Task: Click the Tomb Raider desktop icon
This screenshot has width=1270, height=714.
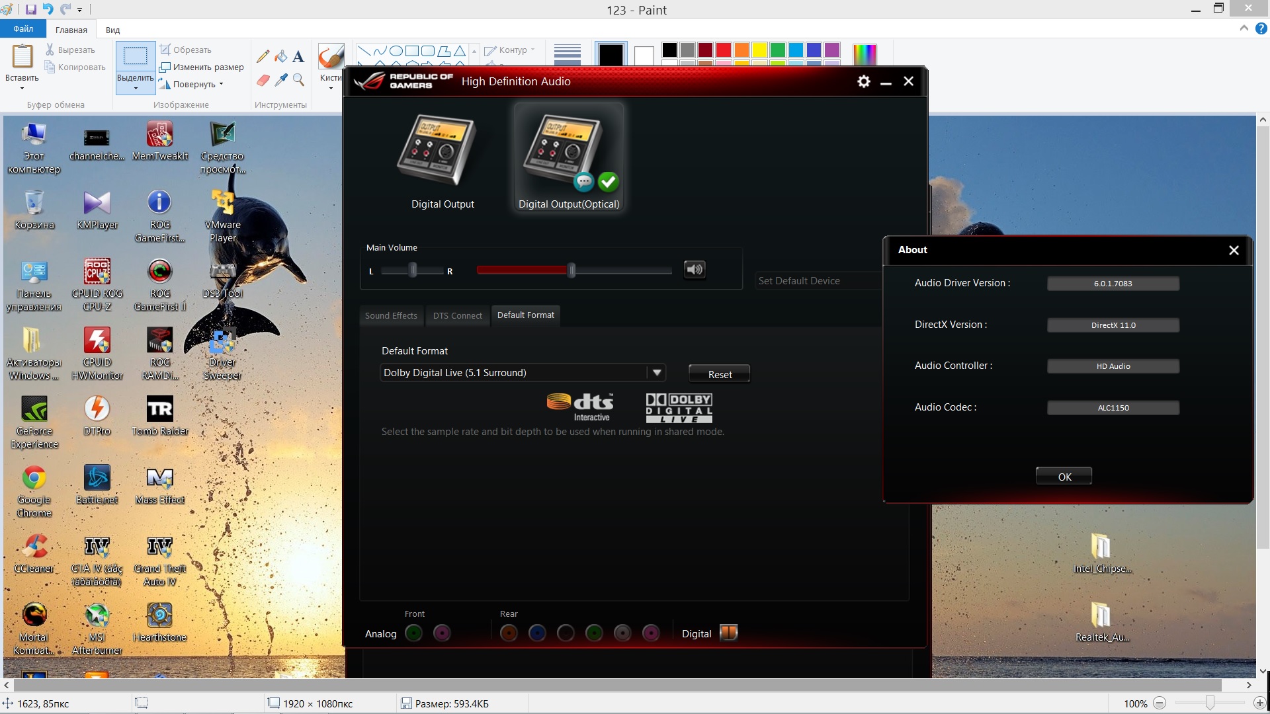Action: pos(160,416)
